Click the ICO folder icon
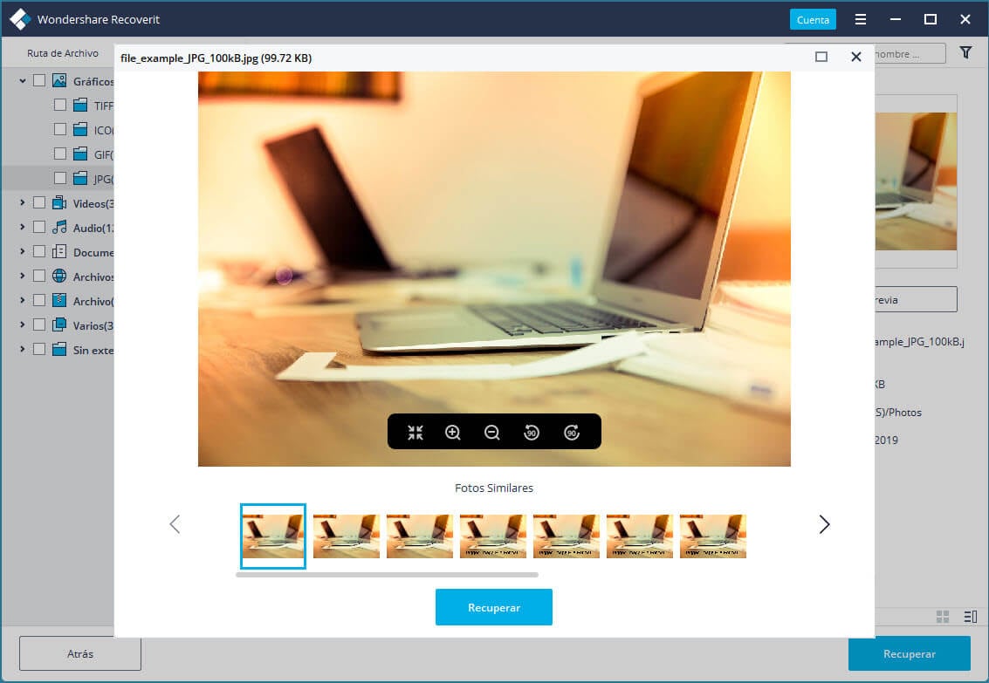The height and width of the screenshot is (683, 989). (80, 130)
